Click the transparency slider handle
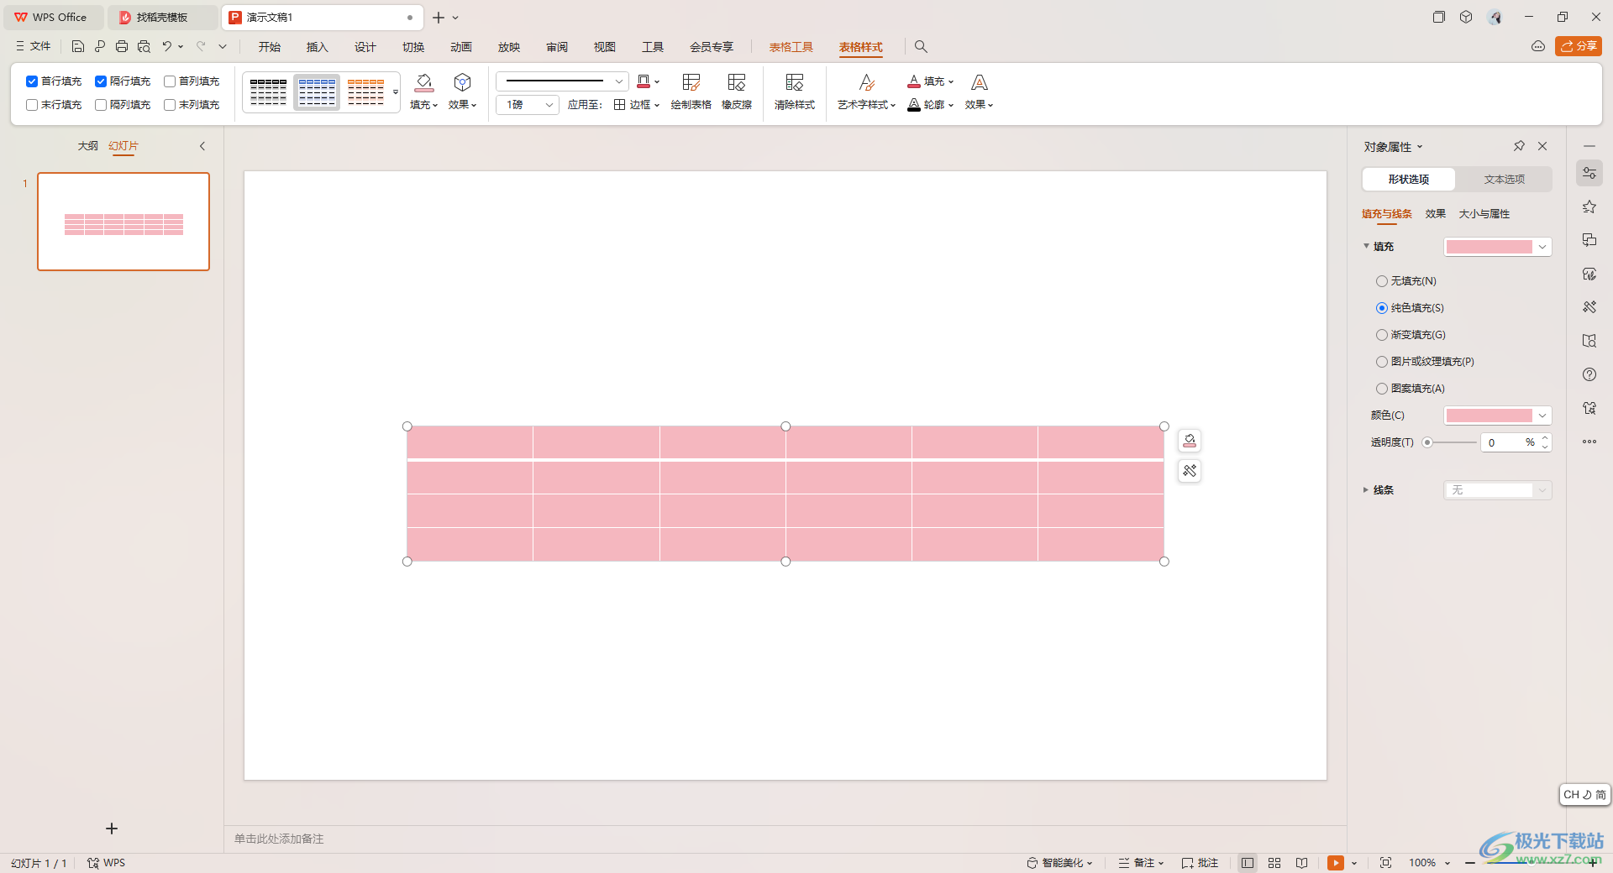This screenshot has width=1613, height=873. 1427,442
